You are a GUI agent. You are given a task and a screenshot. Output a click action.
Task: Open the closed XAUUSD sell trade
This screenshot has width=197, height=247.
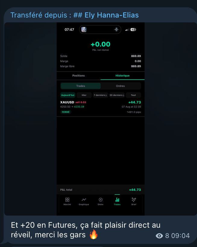point(101,107)
